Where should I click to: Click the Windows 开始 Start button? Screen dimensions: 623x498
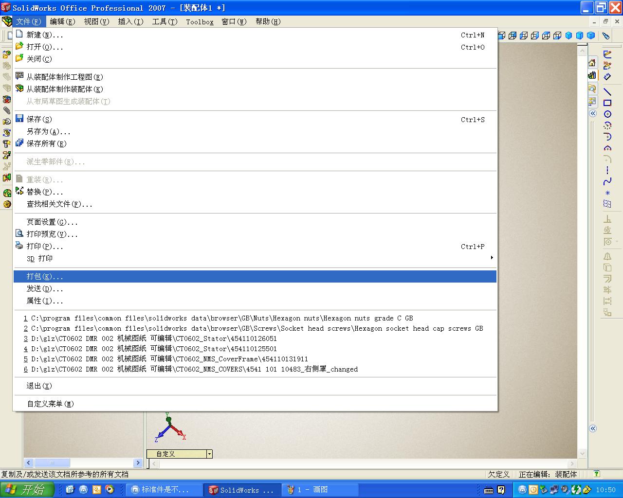coord(27,490)
